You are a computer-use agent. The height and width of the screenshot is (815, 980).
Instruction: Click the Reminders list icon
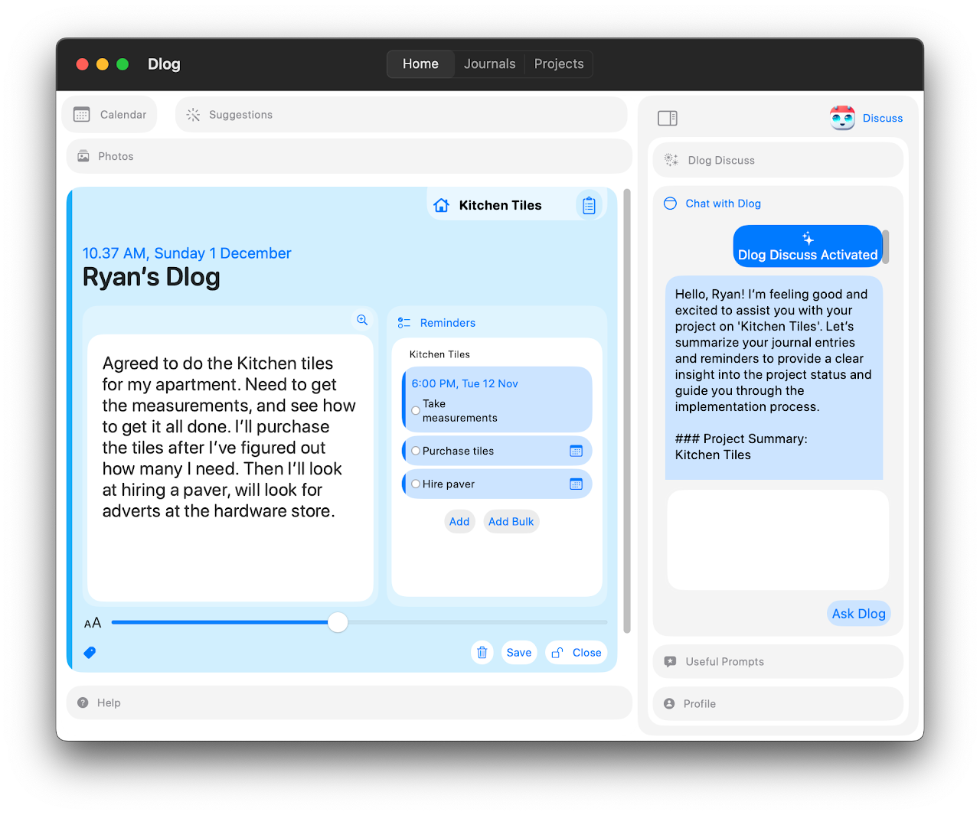404,323
